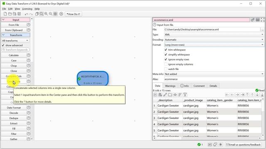The width and height of the screenshot is (266, 149).
Task: Toggle the grid snap toolbar icon
Action: point(55,14)
